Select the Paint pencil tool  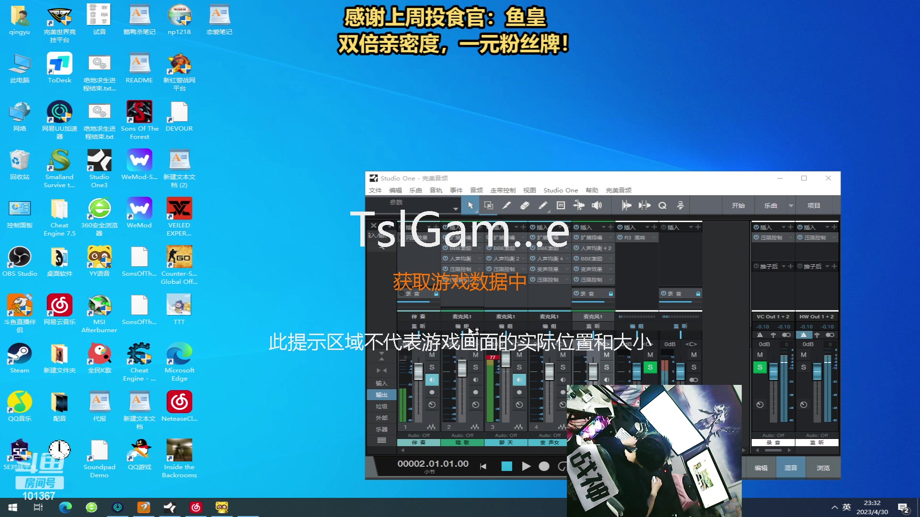tap(543, 205)
